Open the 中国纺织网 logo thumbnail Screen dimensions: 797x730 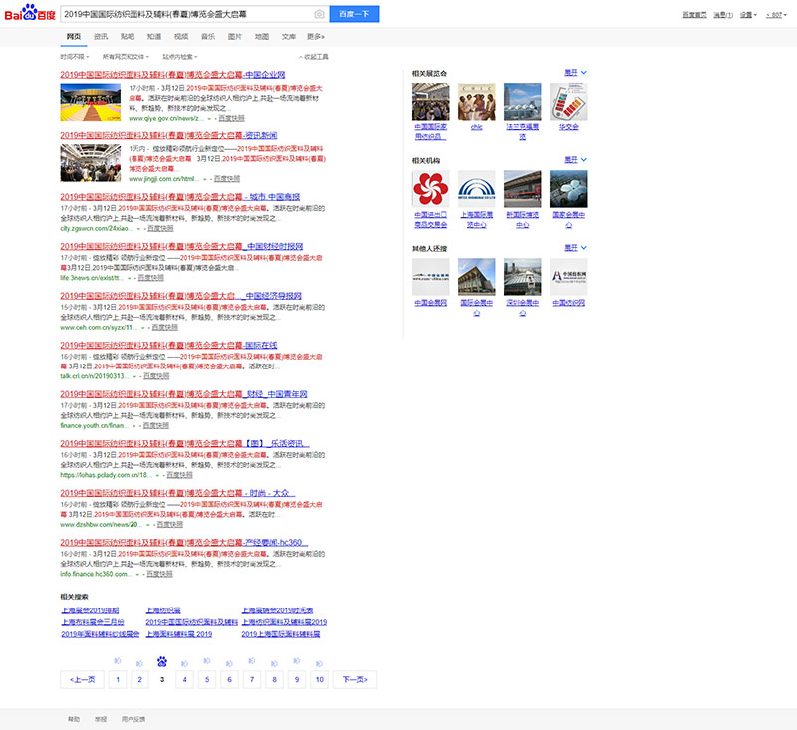(x=568, y=277)
